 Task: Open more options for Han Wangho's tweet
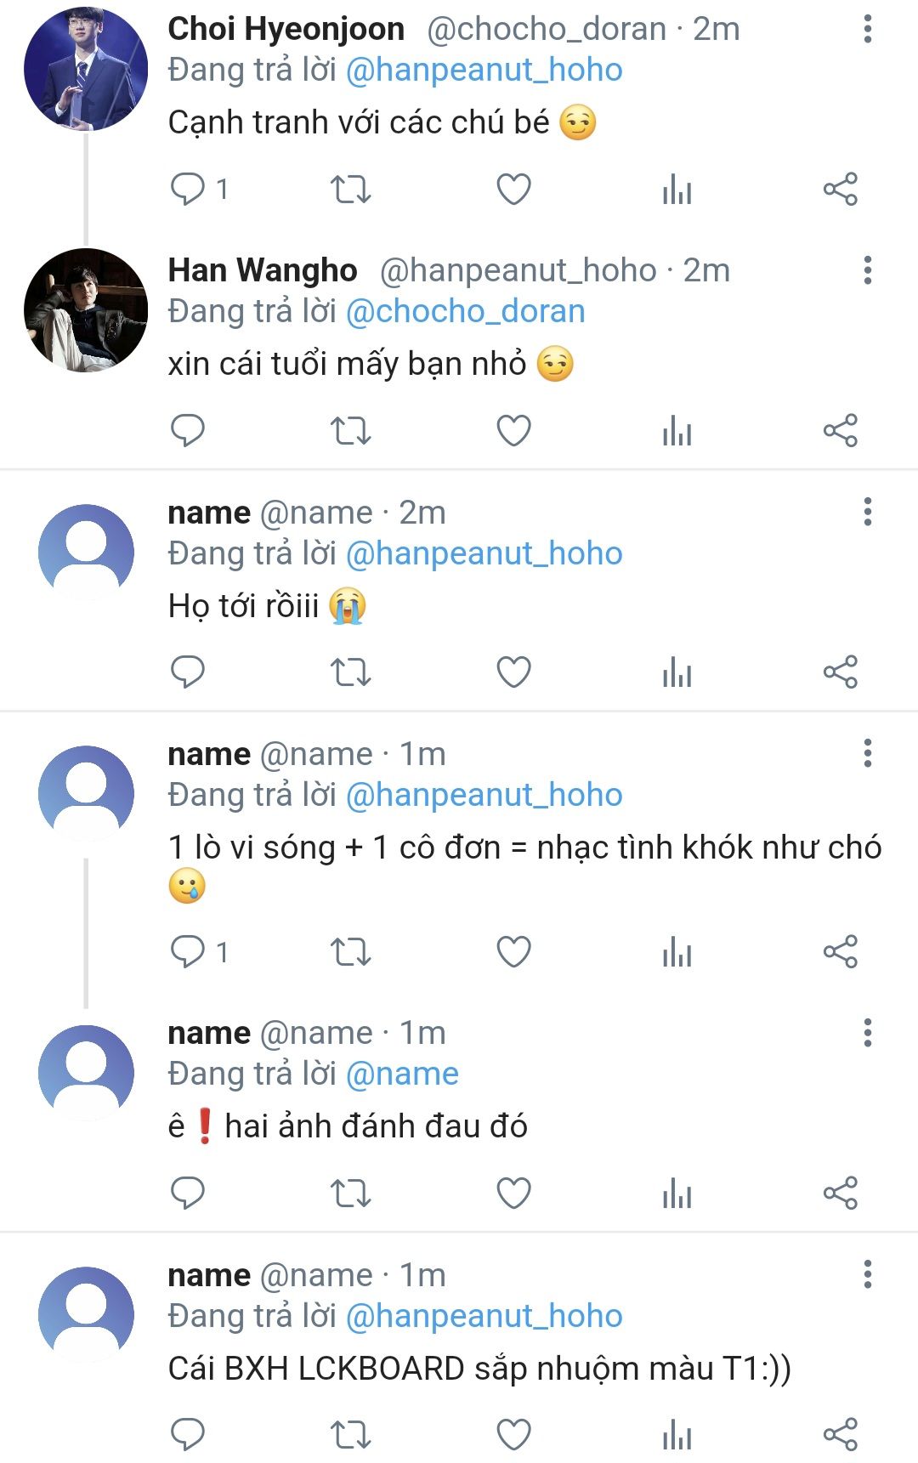[867, 270]
